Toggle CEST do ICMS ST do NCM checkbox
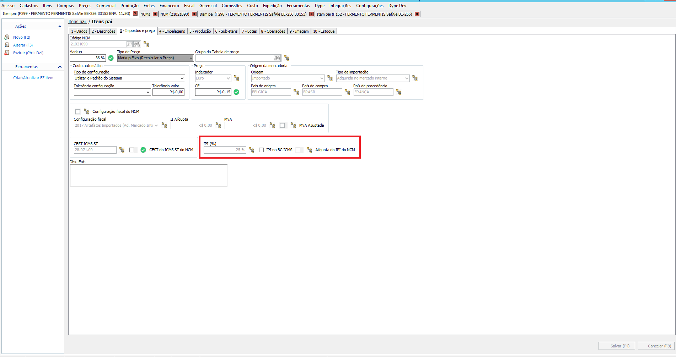The height and width of the screenshot is (357, 676). pyautogui.click(x=132, y=150)
